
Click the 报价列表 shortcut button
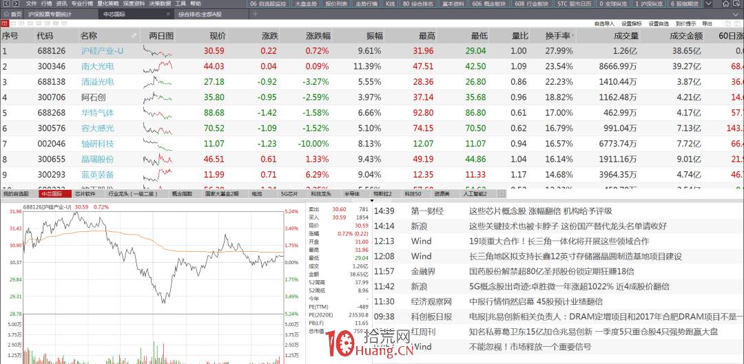click(x=336, y=4)
